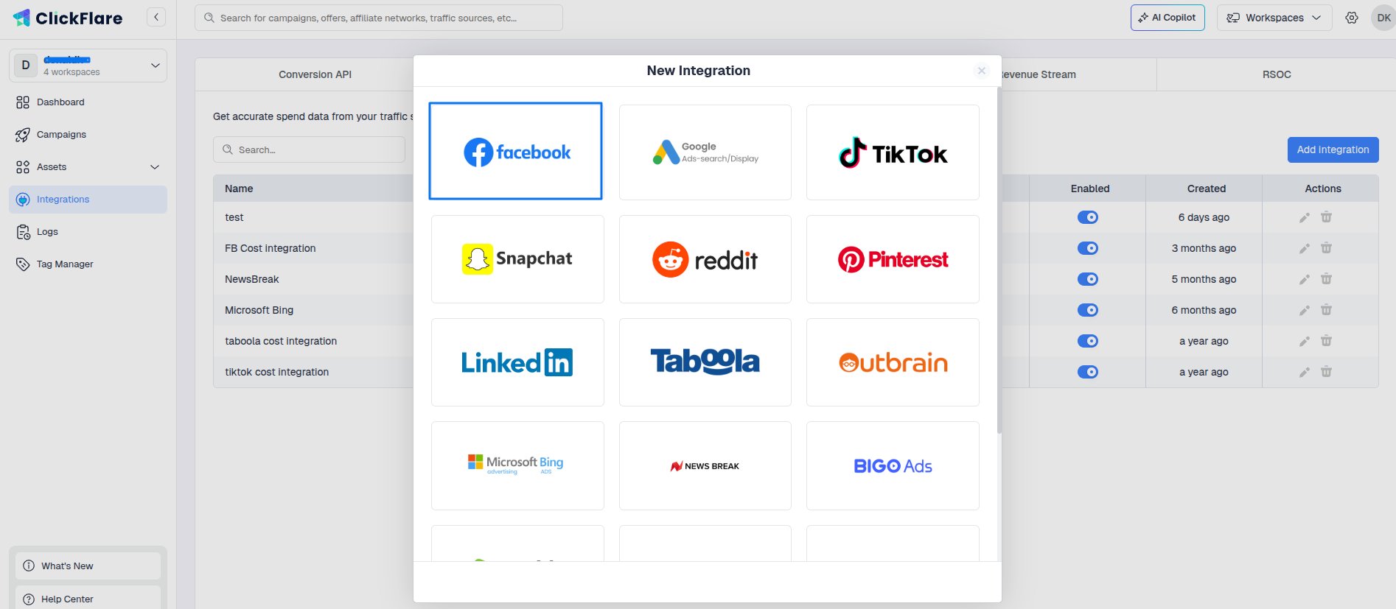Delete the test integration trash icon
Image resolution: width=1396 pixels, height=609 pixels.
(1326, 217)
